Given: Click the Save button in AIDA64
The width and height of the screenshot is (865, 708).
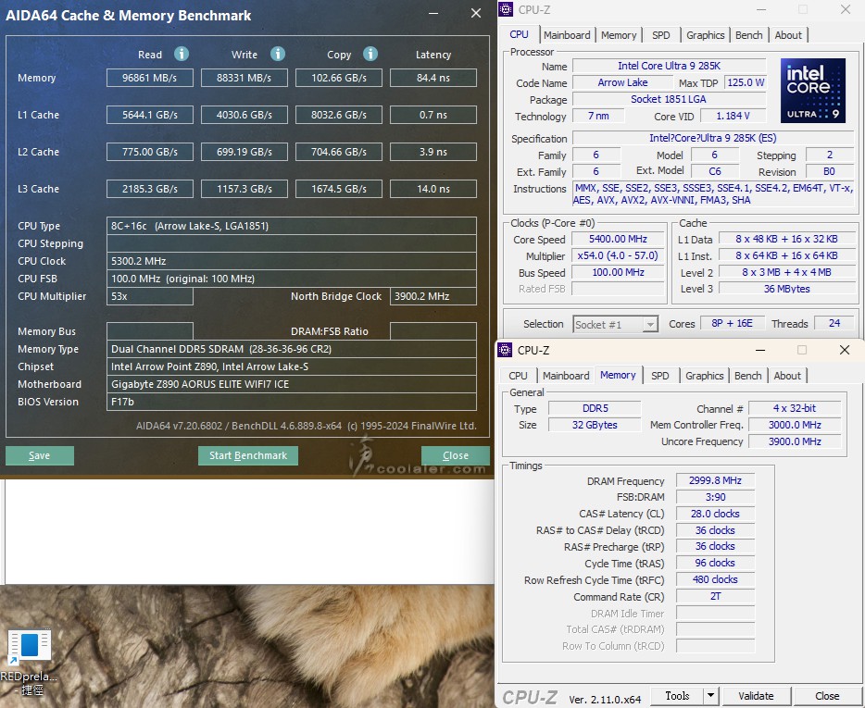Looking at the screenshot, I should [x=39, y=455].
